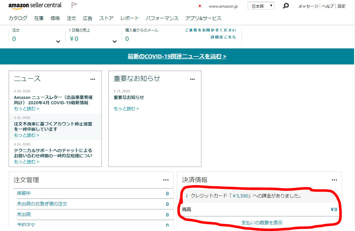355x231 pixels.
Task: Click もっと読む under the April 25 news
Action: click(26, 135)
